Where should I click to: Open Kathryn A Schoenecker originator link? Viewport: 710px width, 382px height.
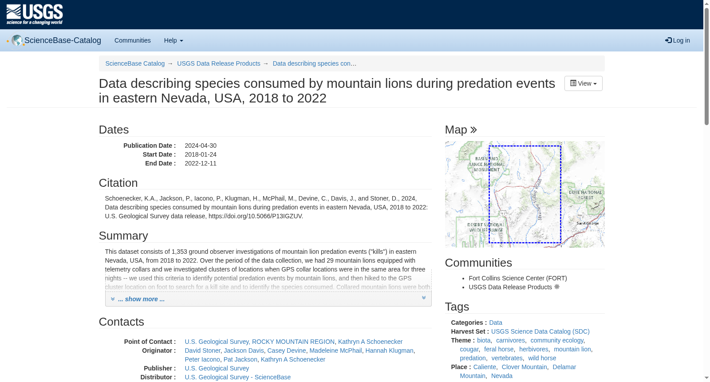point(293,359)
